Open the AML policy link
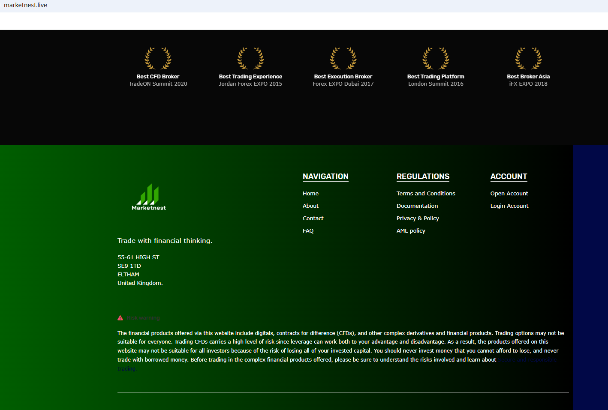The width and height of the screenshot is (608, 410). pyautogui.click(x=411, y=231)
